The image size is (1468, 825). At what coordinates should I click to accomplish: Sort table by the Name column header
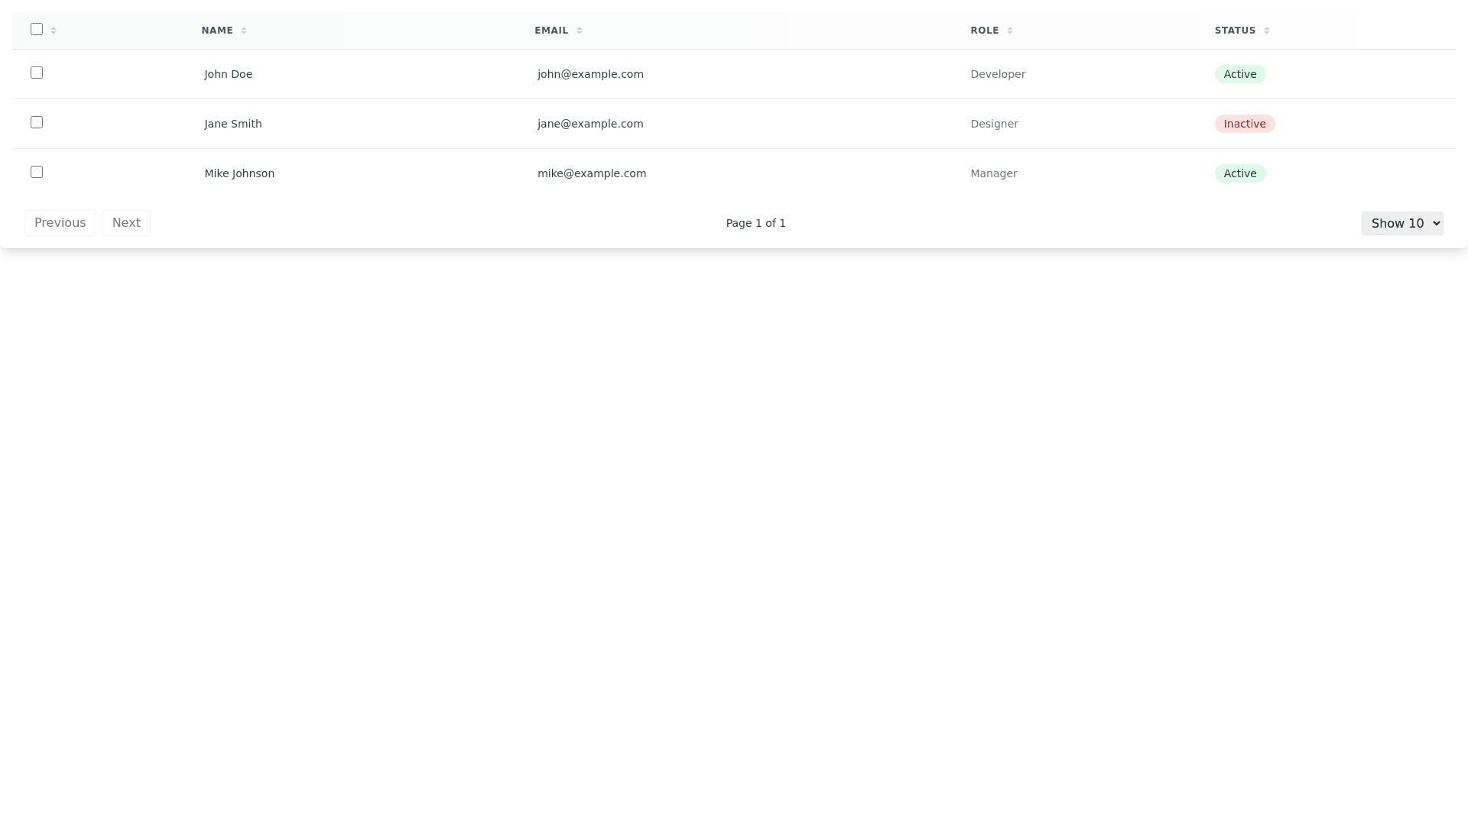click(x=217, y=31)
